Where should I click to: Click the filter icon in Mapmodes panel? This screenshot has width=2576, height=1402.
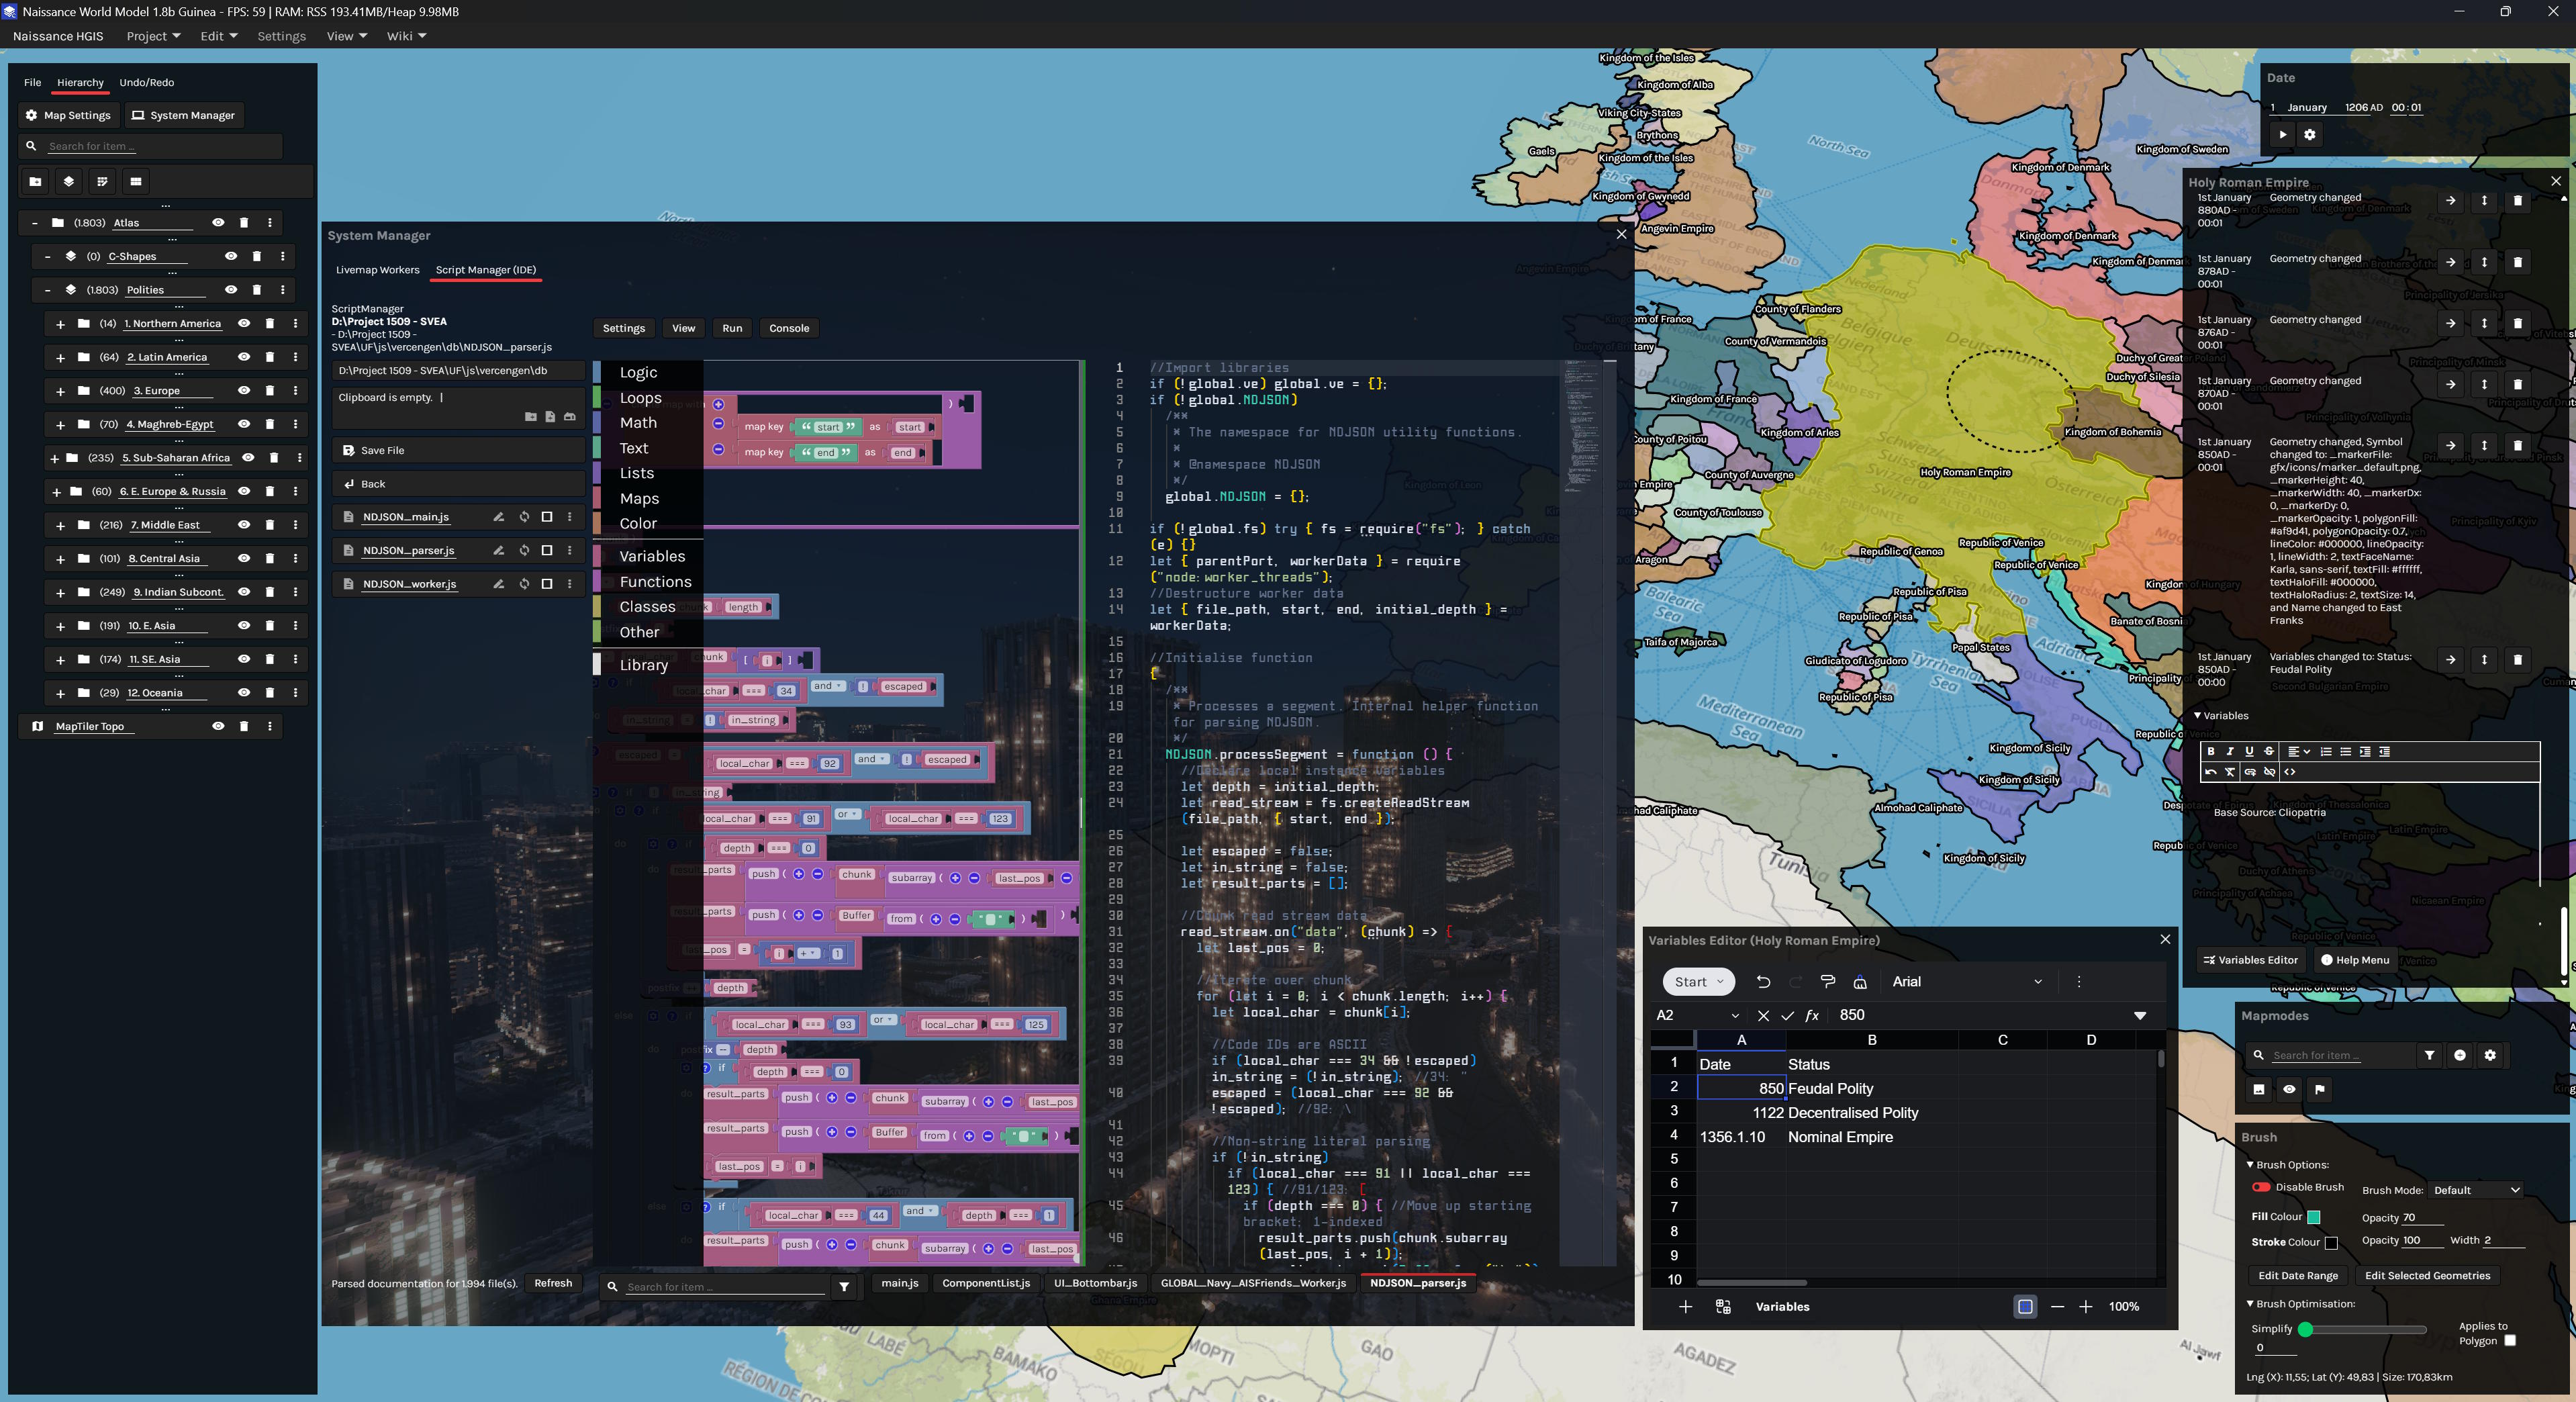point(2430,1055)
